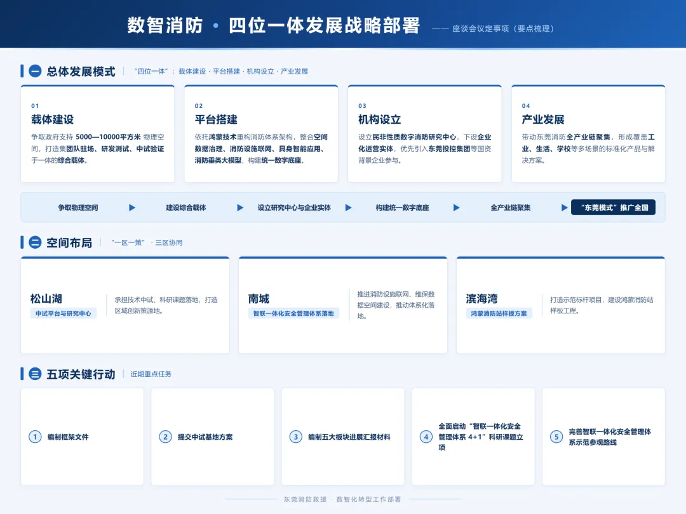The image size is (686, 514).
Task: Click the section one circle icon beside 总体发展模式
Action: (x=35, y=71)
